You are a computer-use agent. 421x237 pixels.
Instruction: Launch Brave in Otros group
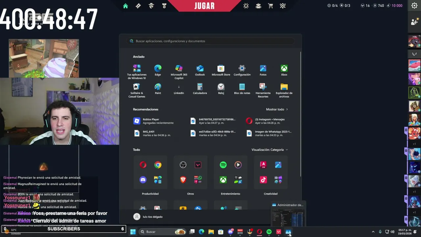coord(183,180)
